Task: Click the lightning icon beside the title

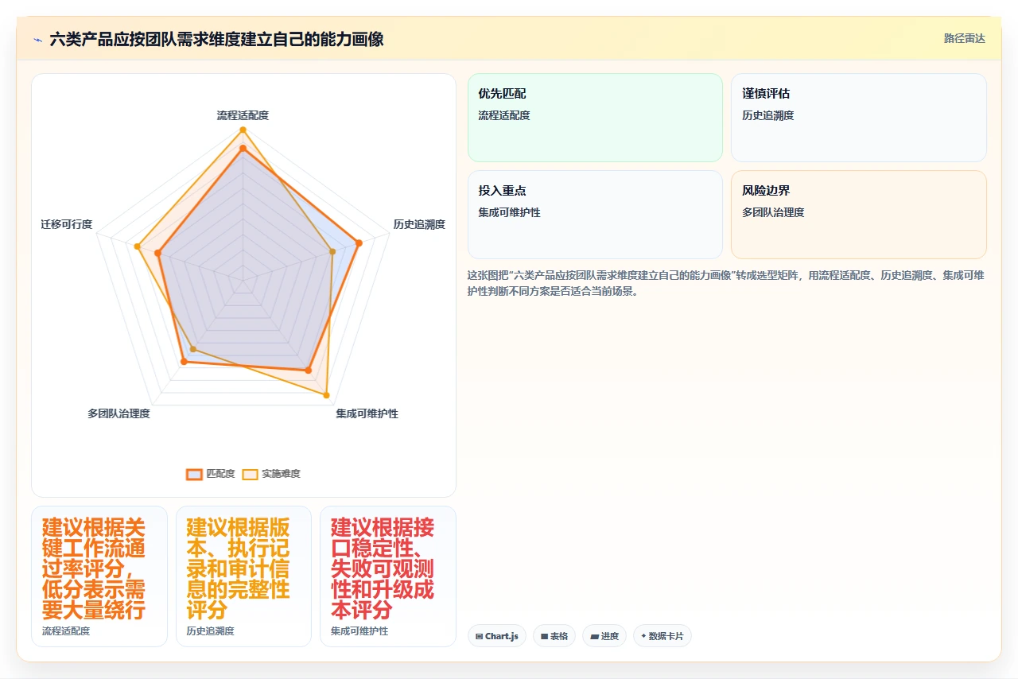Action: point(37,39)
